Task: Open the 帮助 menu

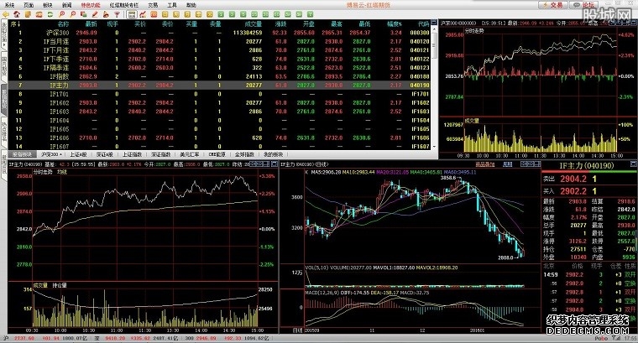Action: tap(192, 5)
